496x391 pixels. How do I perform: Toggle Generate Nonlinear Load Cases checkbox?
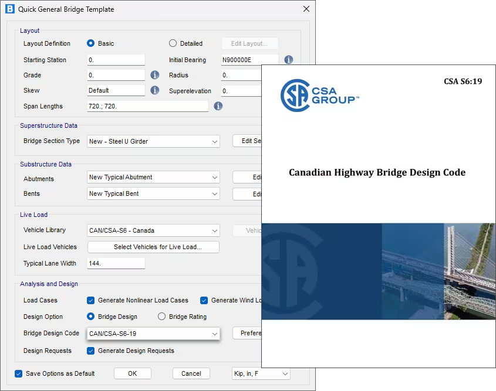point(91,300)
